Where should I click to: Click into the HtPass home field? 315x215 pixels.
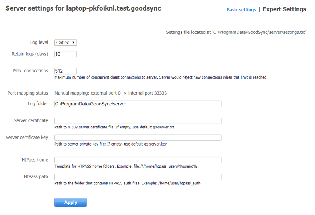click(x=138, y=160)
